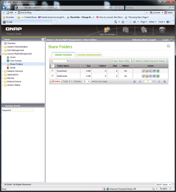Switch to the Folder Aggregation tab
This screenshot has height=192, width=176.
pos(89,55)
